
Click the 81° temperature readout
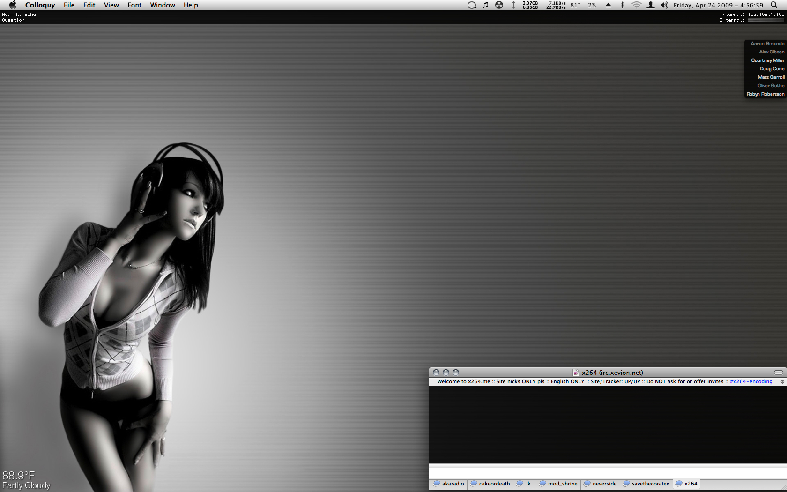point(575,5)
